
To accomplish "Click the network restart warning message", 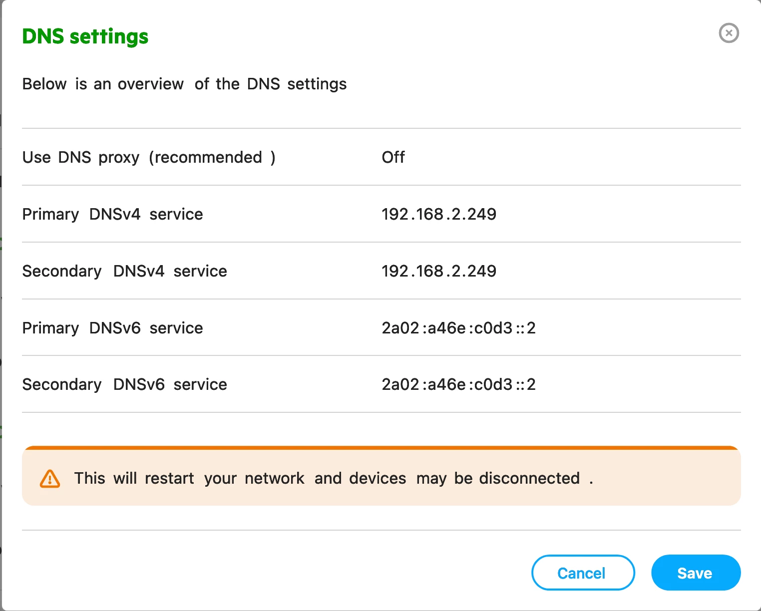I will [x=334, y=478].
